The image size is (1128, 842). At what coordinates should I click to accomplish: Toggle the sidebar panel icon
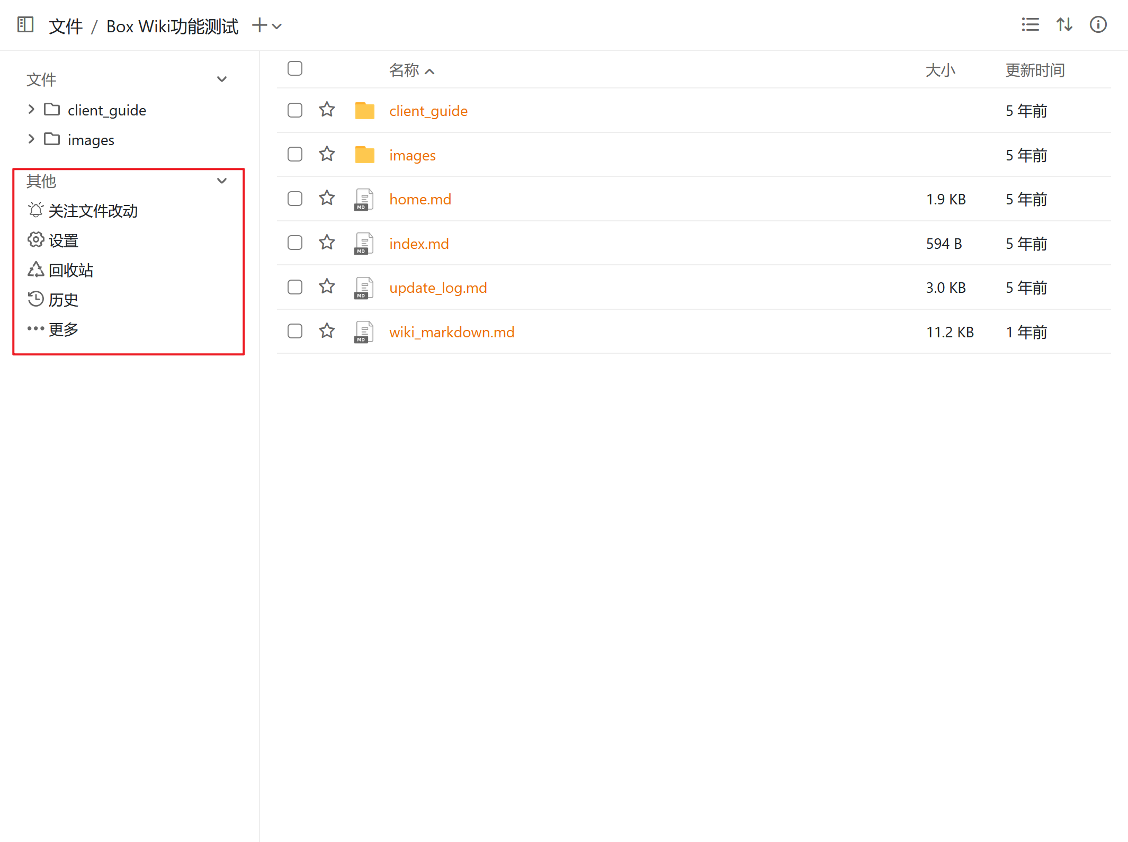pos(25,25)
